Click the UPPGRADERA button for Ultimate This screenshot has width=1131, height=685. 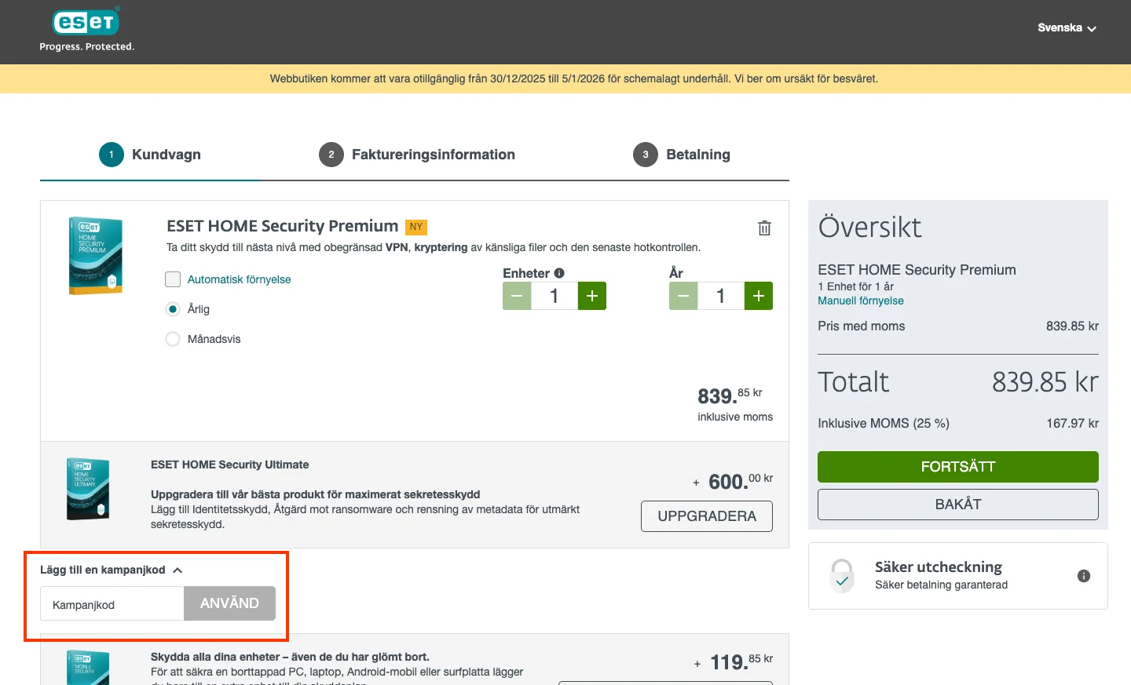tap(706, 516)
